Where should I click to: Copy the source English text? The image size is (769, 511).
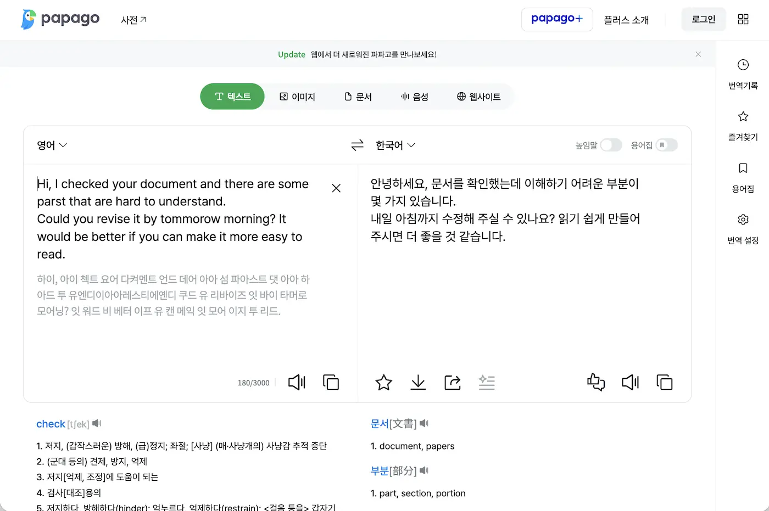click(331, 382)
